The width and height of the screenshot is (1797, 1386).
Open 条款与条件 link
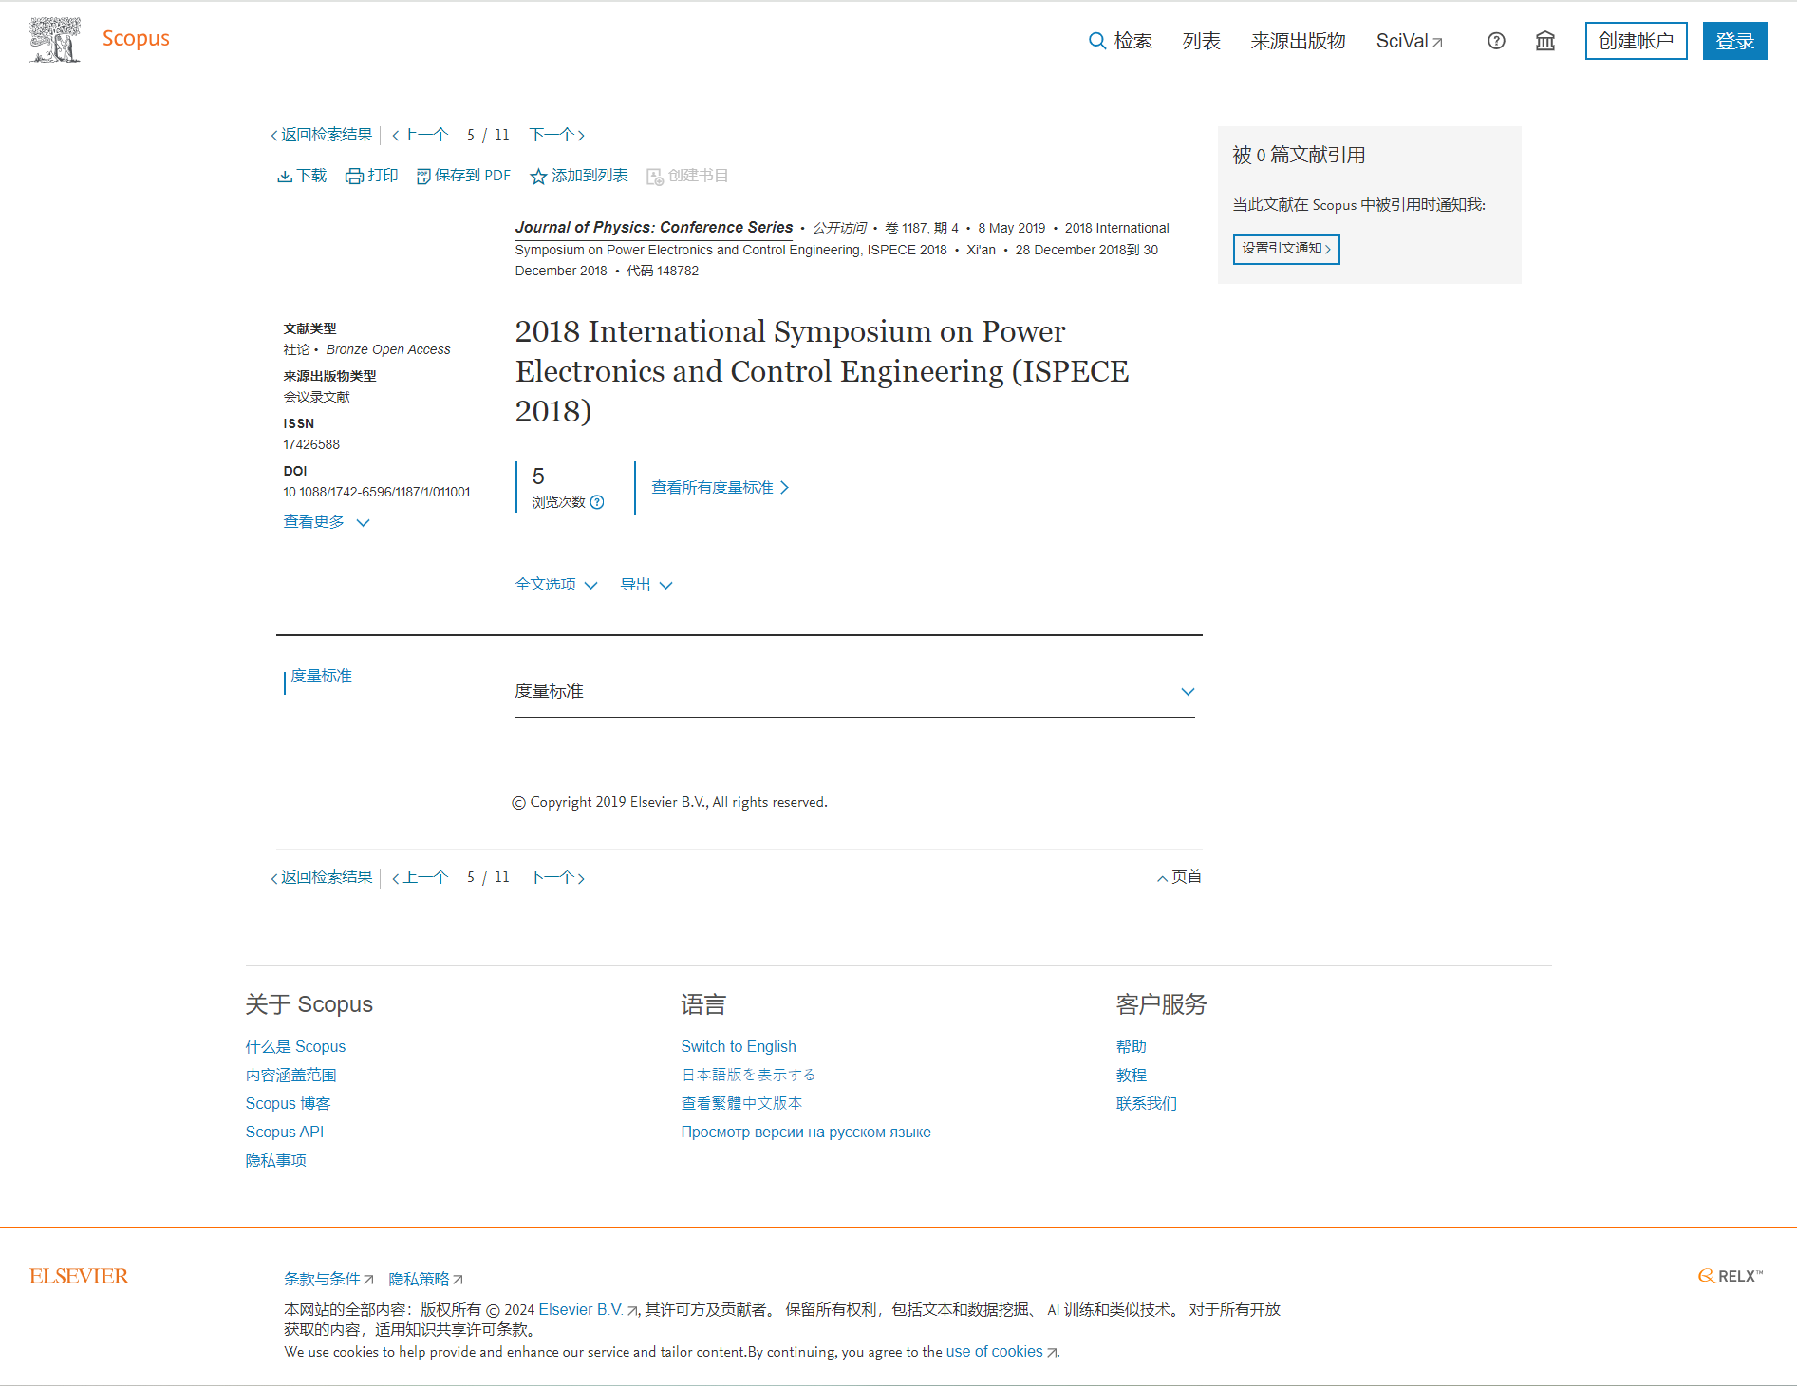pyautogui.click(x=328, y=1279)
